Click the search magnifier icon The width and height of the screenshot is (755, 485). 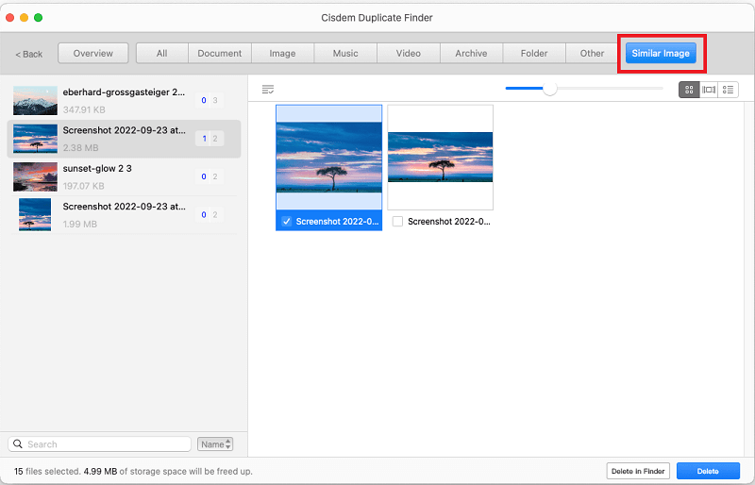[x=18, y=443]
